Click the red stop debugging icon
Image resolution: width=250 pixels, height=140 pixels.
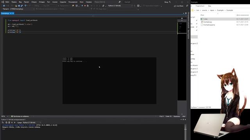pos(85,6)
